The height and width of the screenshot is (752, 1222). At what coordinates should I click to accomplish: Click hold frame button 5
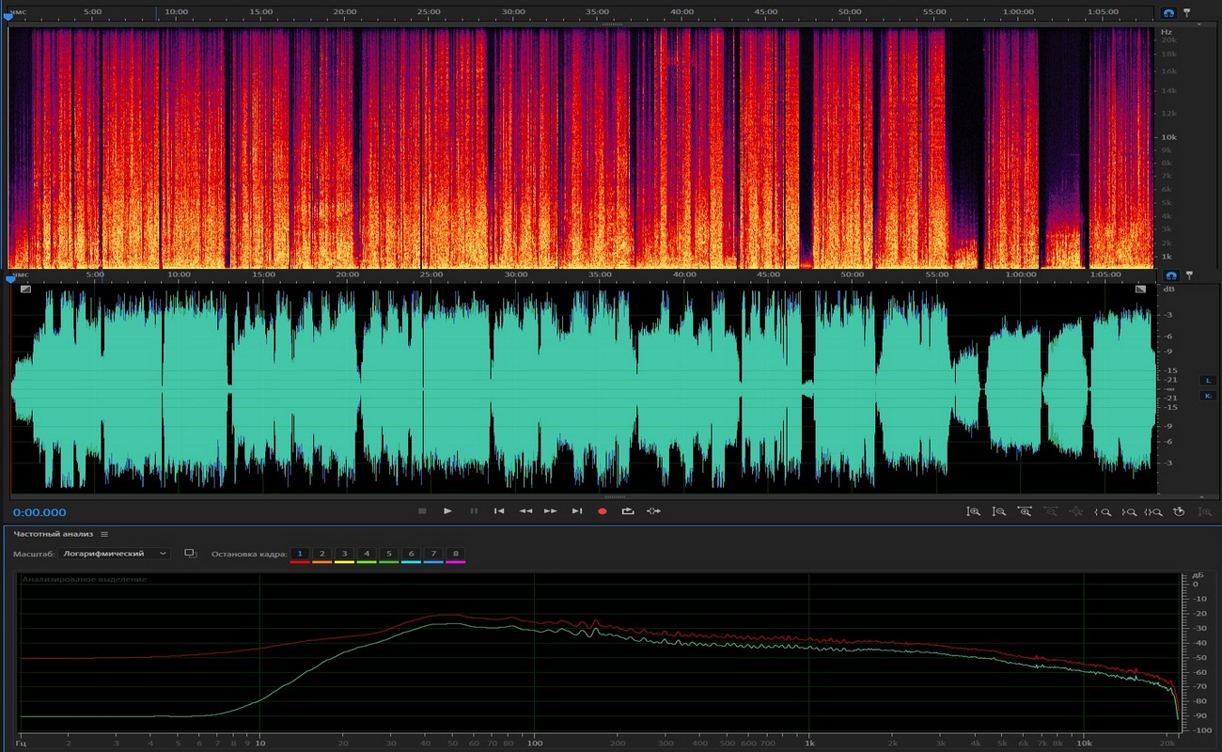388,555
